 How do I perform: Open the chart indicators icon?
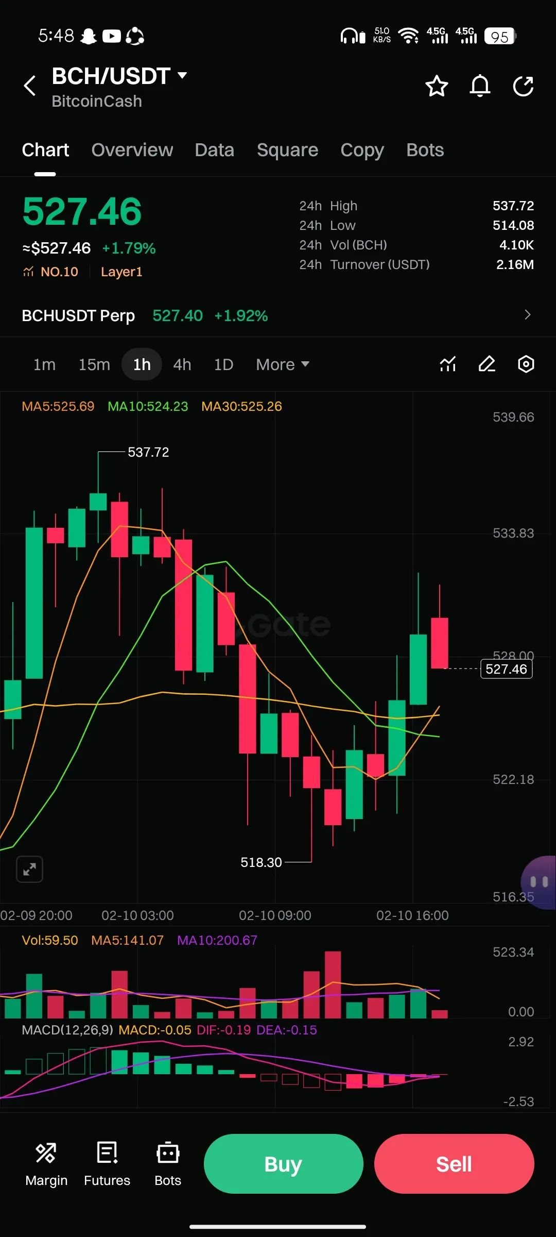coord(448,364)
